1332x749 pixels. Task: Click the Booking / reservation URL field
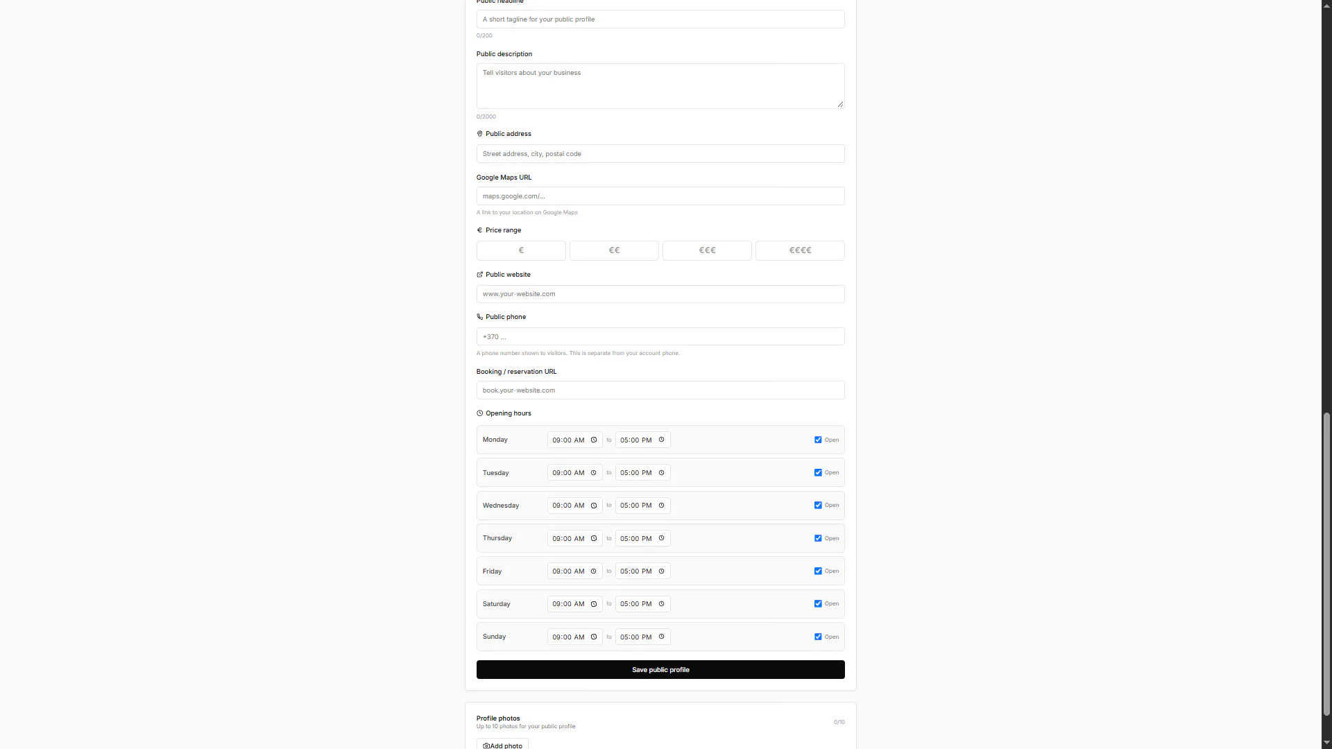(660, 390)
